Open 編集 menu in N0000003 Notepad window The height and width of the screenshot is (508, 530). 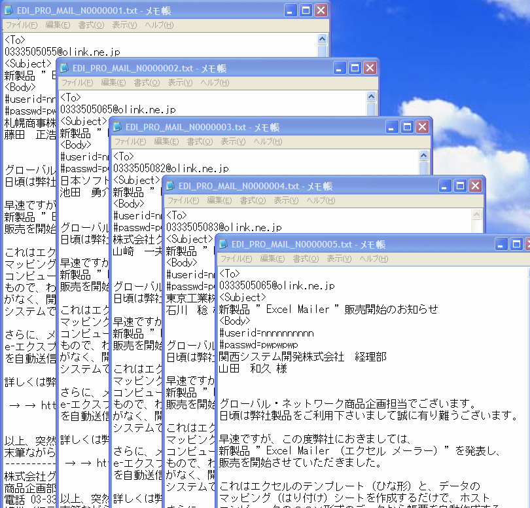(166, 141)
